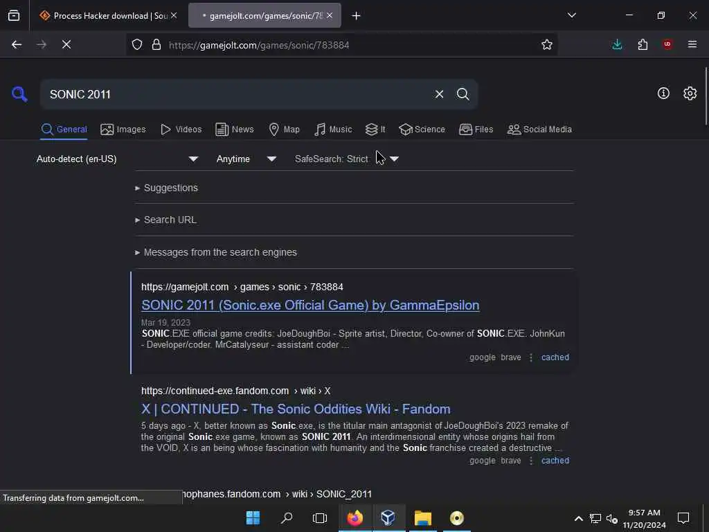This screenshot has width=709, height=532.
Task: Open the Auto-detect (en-US) language dropdown
Action: click(x=118, y=159)
